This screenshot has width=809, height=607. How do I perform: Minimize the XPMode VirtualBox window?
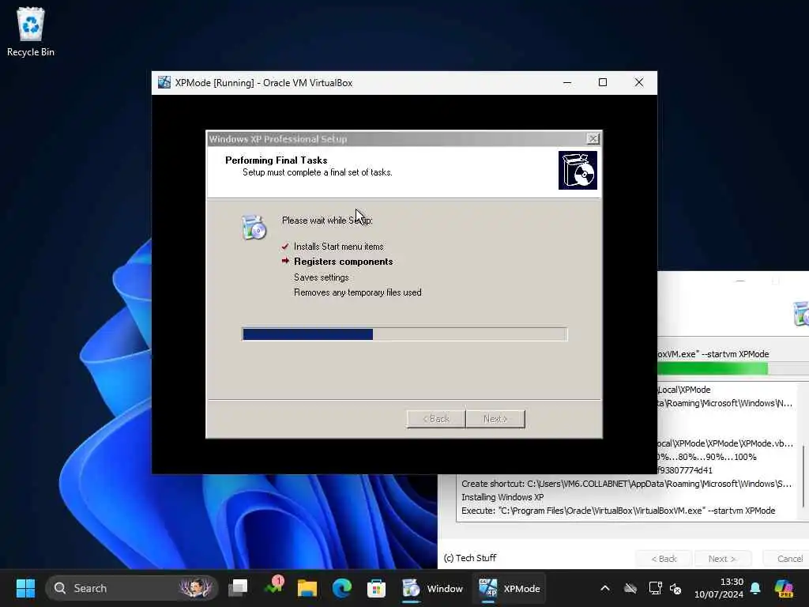pos(567,82)
